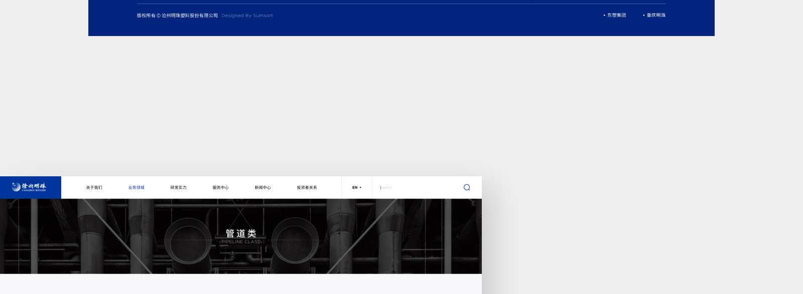The height and width of the screenshot is (294, 803).
Task: Focus the search input field
Action: tap(417, 188)
